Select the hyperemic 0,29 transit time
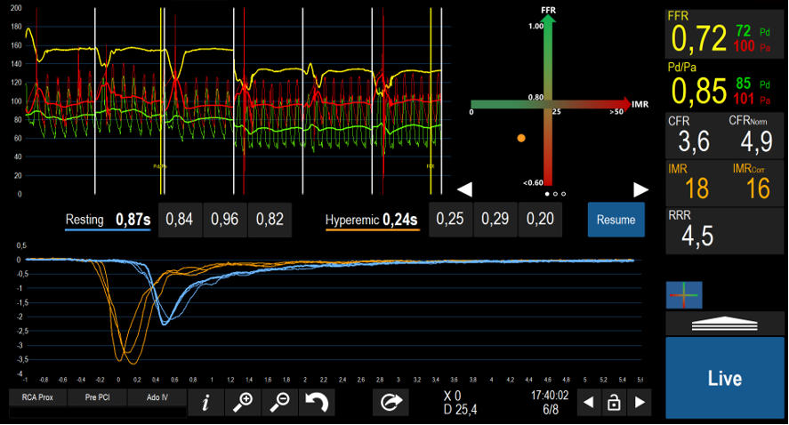Image resolution: width=789 pixels, height=425 pixels. pyautogui.click(x=495, y=220)
